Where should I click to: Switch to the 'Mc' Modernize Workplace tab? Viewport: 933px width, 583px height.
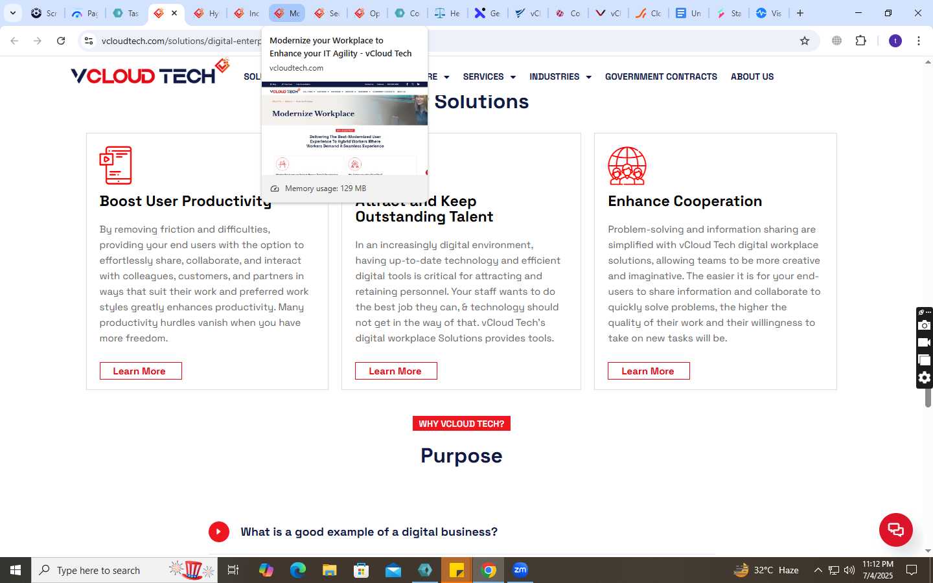(x=286, y=13)
